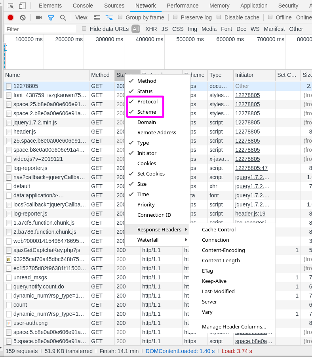Sort by the Initiator column header
This screenshot has width=312, height=357.
[x=254, y=75]
